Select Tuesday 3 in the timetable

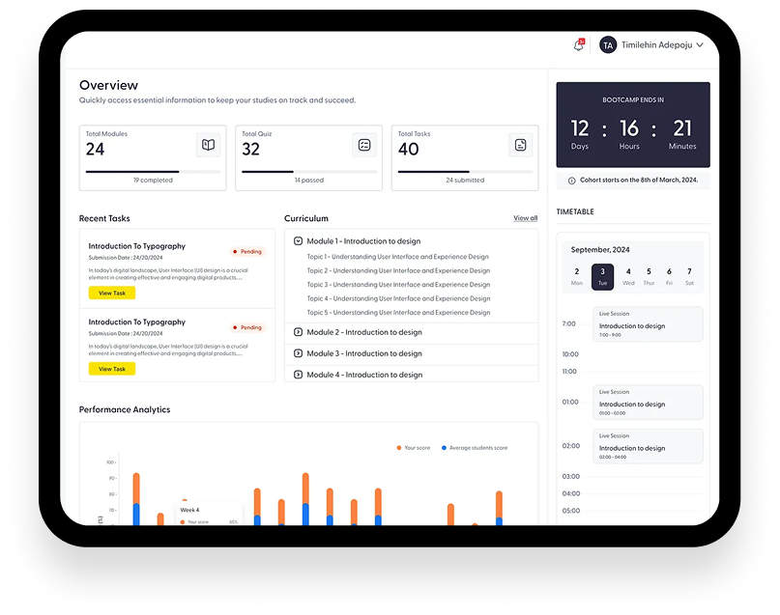click(x=602, y=276)
